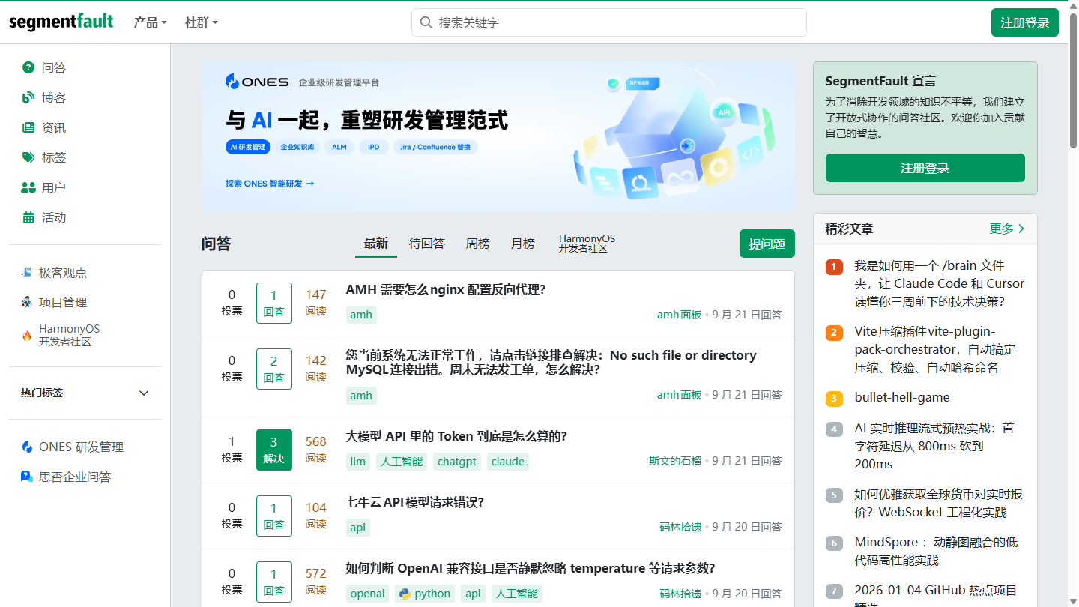This screenshot has height=607, width=1079.
Task: Click the 极客观点 icon in sidebar
Action: point(27,272)
